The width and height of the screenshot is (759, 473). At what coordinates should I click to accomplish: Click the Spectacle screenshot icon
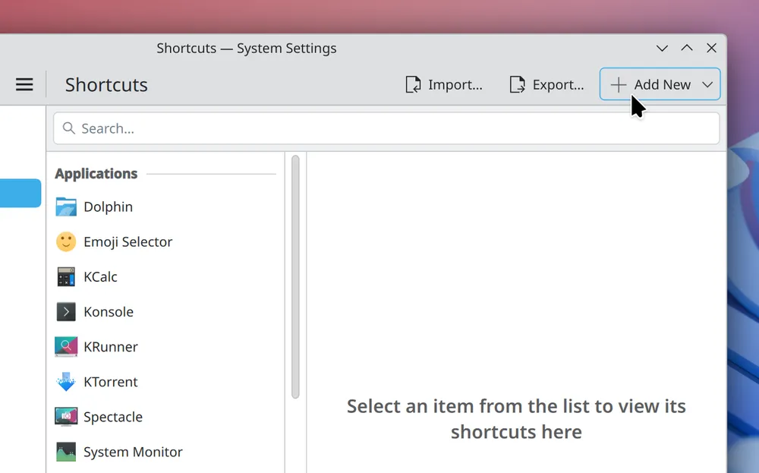(66, 416)
